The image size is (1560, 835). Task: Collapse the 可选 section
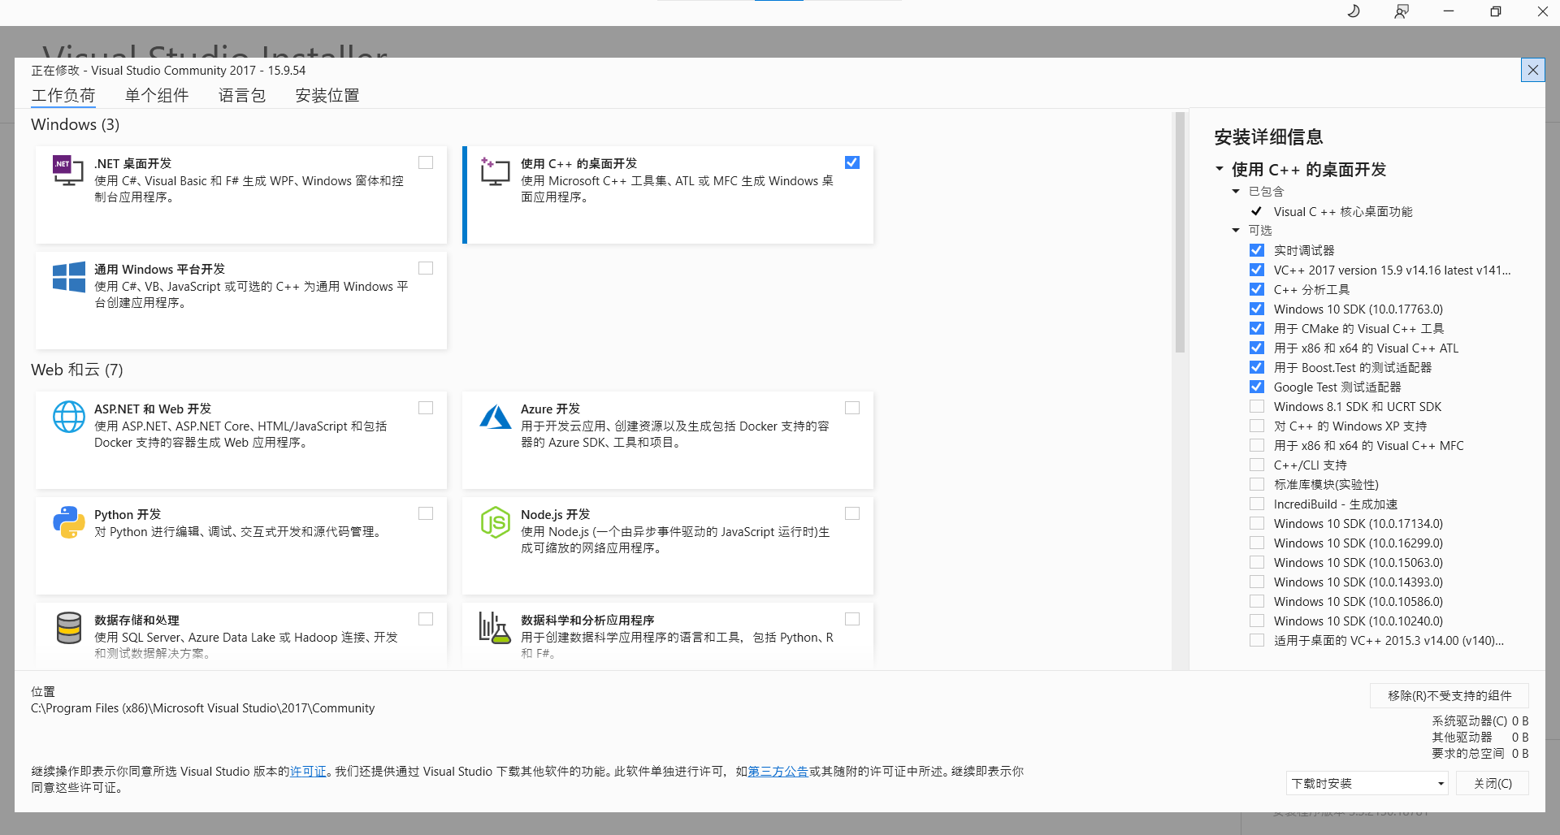tap(1236, 231)
